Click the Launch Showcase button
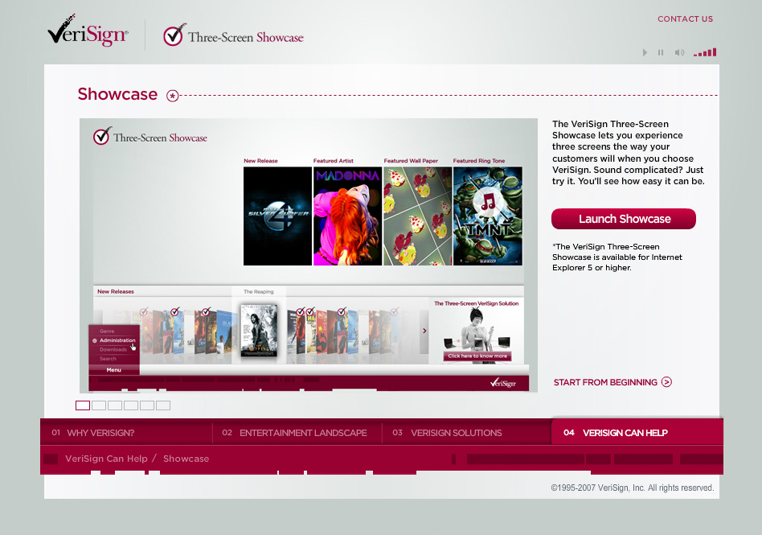The height and width of the screenshot is (535, 762). point(624,219)
